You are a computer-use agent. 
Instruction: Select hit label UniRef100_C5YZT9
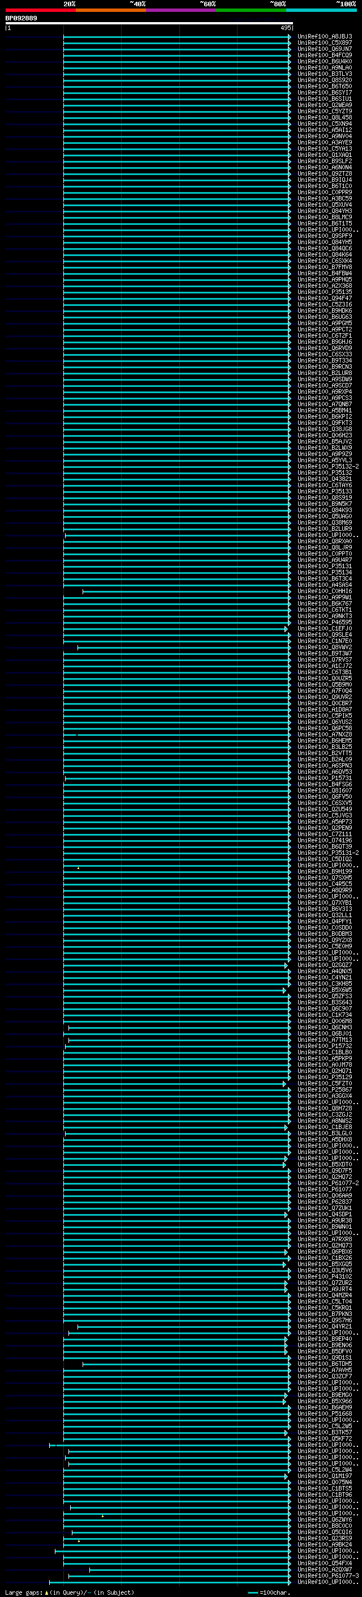[x=325, y=111]
